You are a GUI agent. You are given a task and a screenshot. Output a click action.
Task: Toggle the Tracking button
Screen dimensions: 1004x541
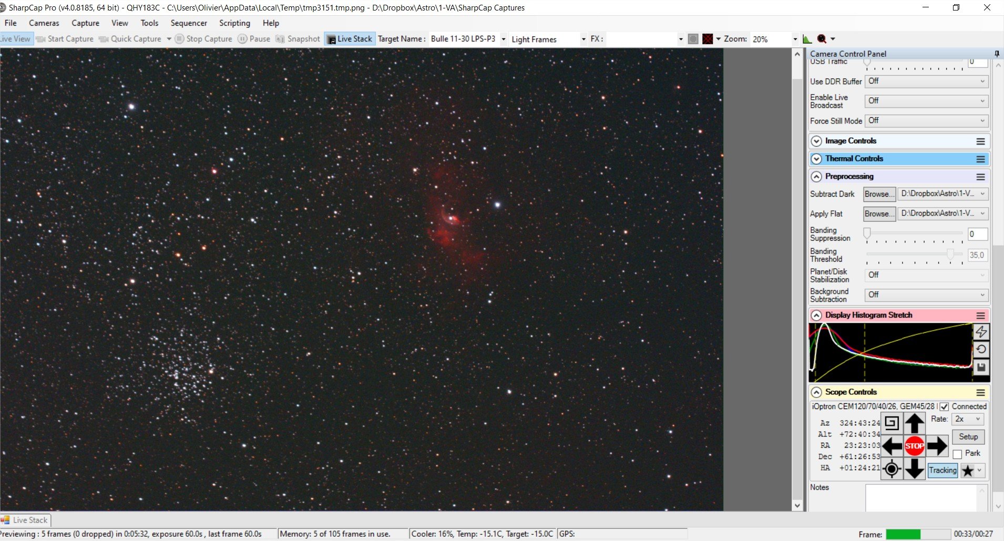coord(942,470)
